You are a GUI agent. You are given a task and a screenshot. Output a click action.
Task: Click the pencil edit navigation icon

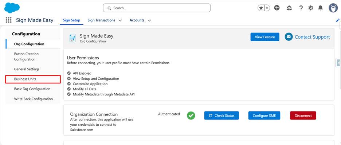click(337, 20)
